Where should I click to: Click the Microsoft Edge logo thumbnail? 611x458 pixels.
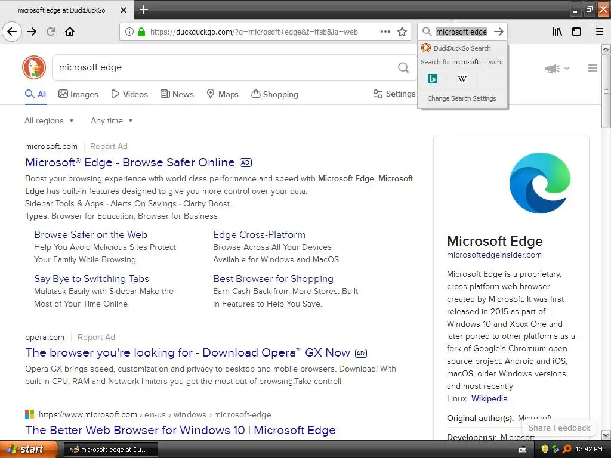click(539, 182)
